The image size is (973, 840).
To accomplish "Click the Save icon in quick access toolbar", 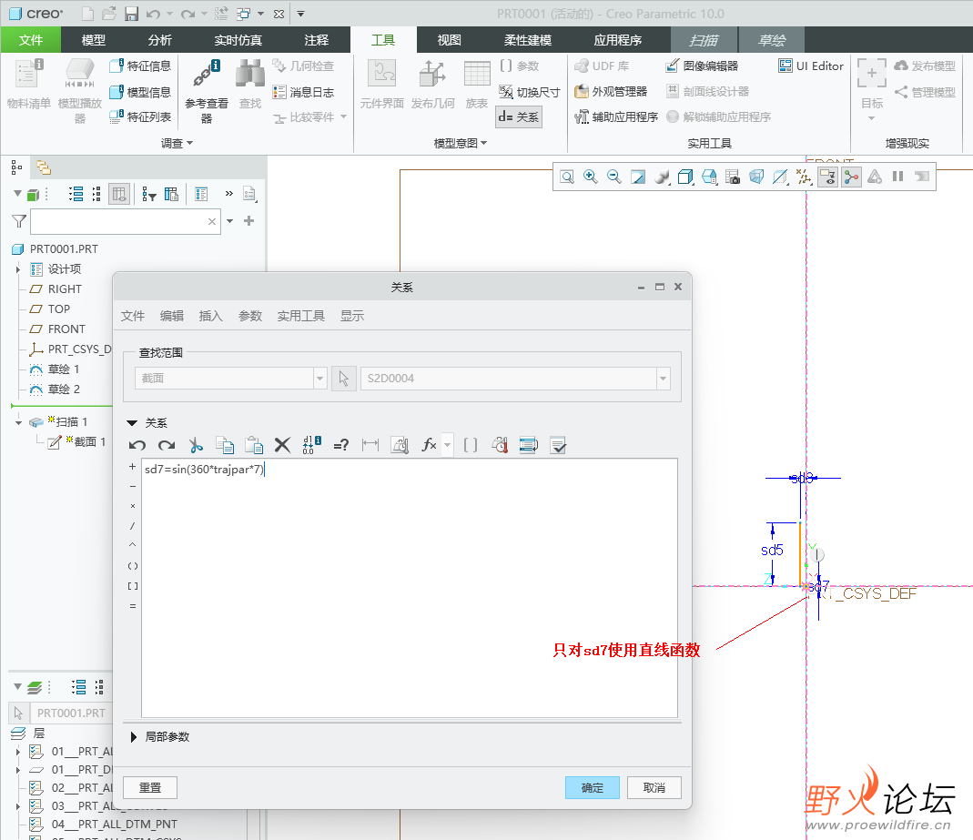I will click(x=131, y=14).
